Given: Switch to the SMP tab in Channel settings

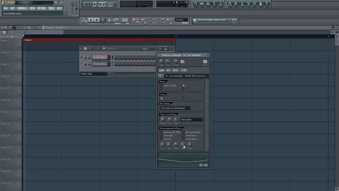Looking at the screenshot, I should coord(162,70).
